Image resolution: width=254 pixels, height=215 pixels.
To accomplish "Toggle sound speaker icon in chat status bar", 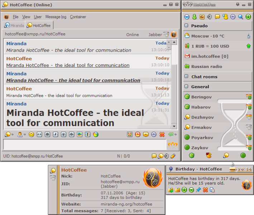I will coord(167,156).
